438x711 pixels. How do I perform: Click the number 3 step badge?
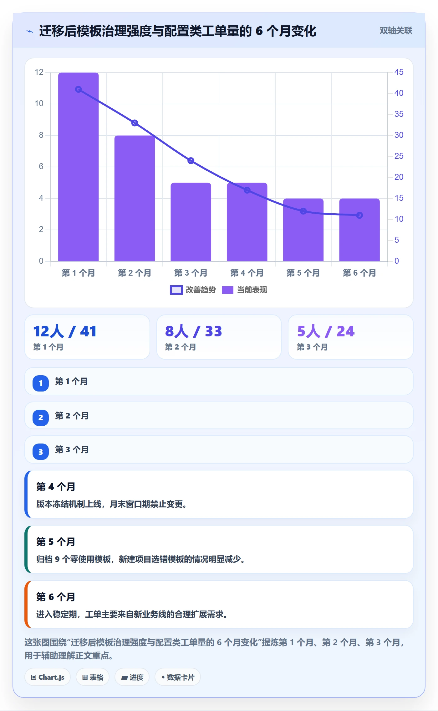[41, 452]
